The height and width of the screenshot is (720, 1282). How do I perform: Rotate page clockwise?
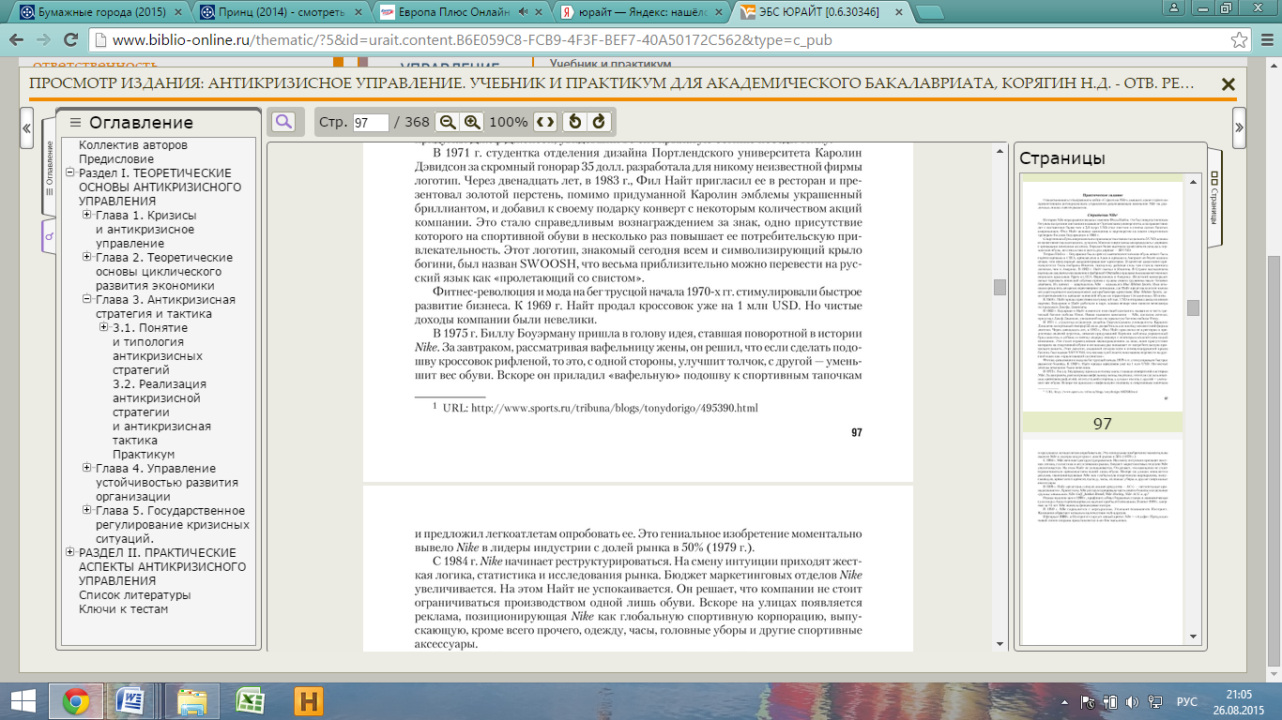tap(600, 122)
